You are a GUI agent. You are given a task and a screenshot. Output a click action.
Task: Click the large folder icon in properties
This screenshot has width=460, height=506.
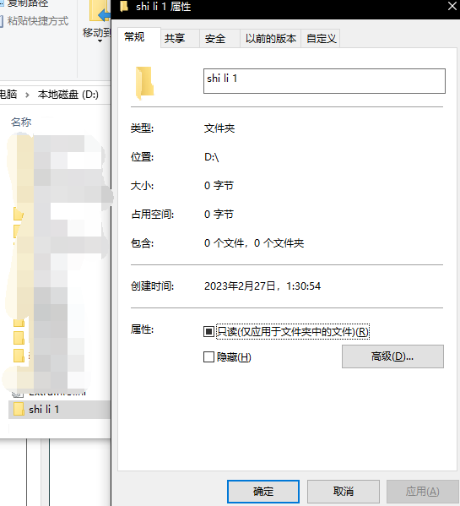tap(144, 83)
